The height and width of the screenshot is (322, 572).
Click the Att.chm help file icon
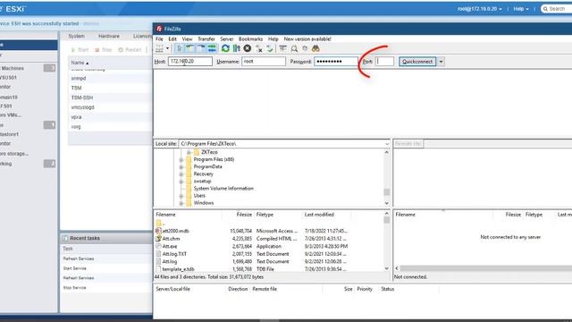[x=158, y=239]
